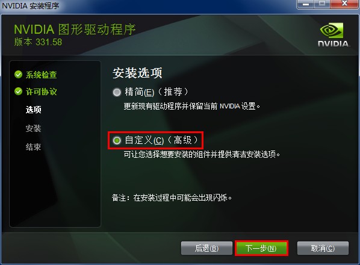Screen dimensions: 360x265
Task: Select the 自定义 (高级) radio button
Action: [117, 140]
